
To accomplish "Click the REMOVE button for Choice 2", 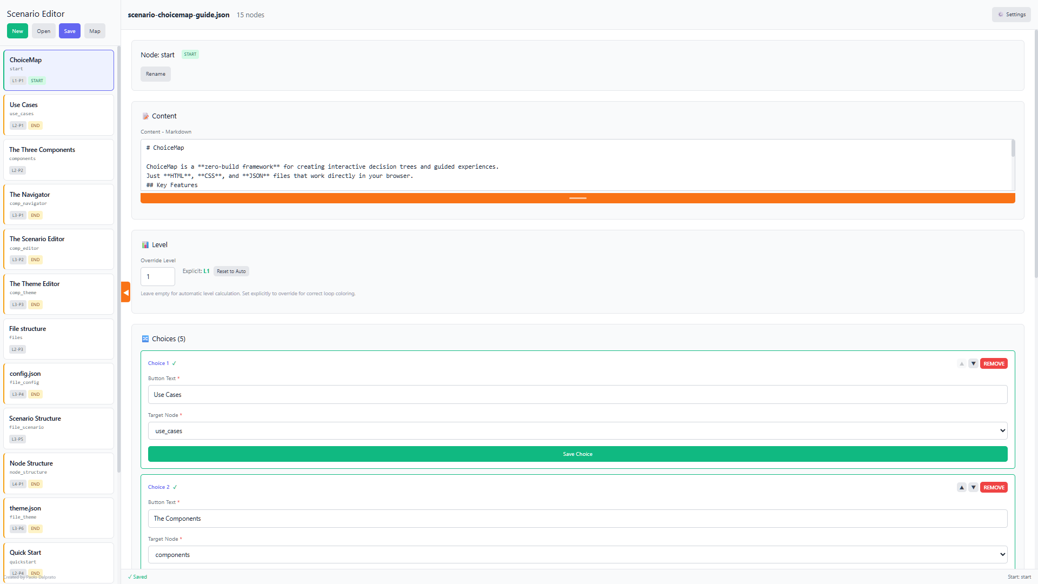I will 994,488.
